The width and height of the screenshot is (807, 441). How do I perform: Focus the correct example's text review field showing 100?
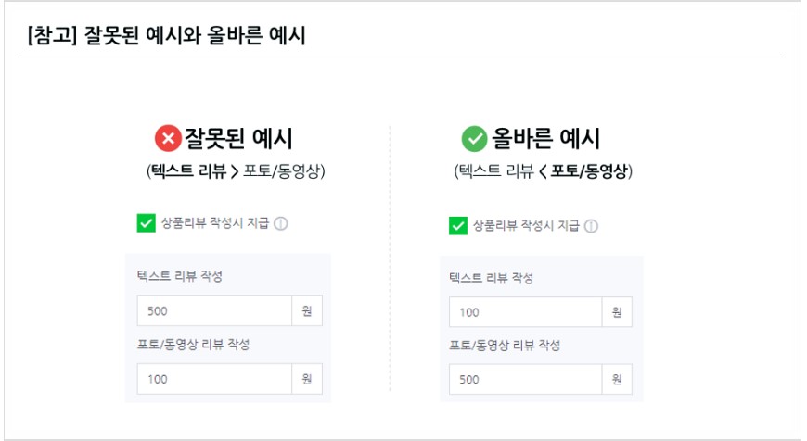click(x=524, y=312)
